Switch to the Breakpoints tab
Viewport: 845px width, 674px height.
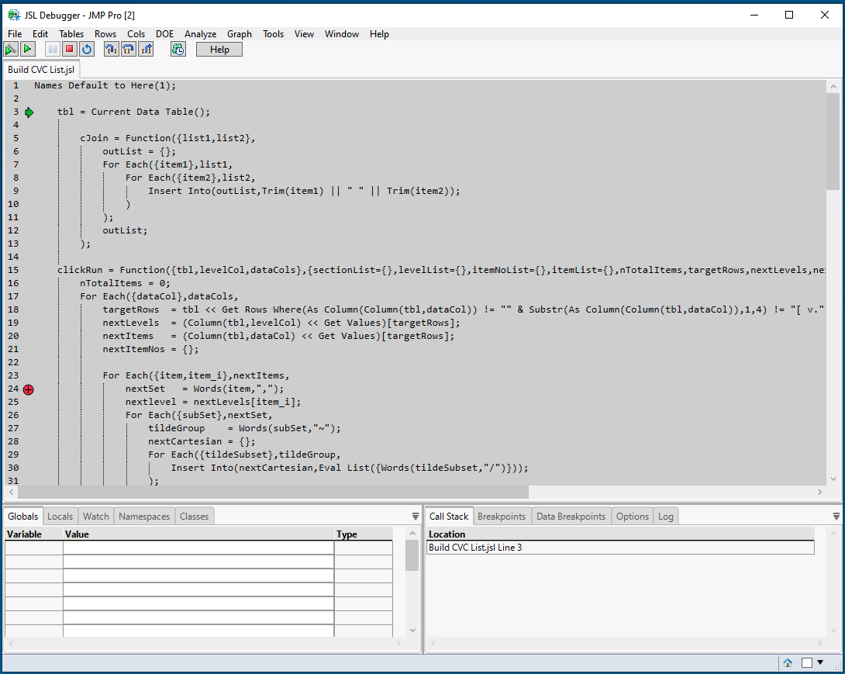pyautogui.click(x=502, y=515)
